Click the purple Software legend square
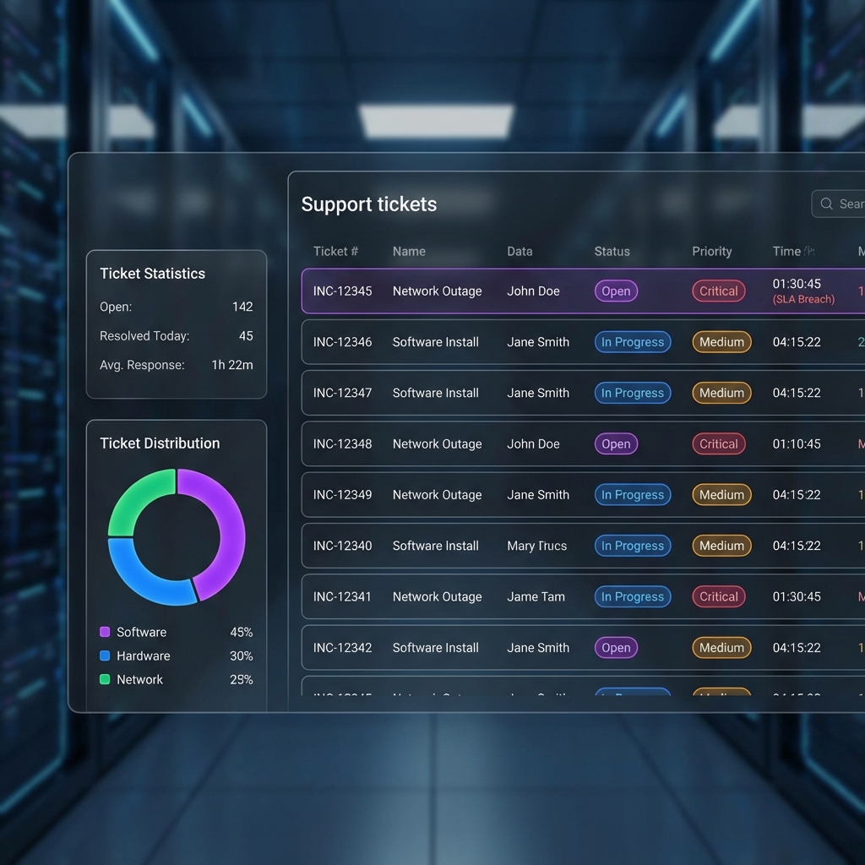865x865 pixels. (105, 632)
